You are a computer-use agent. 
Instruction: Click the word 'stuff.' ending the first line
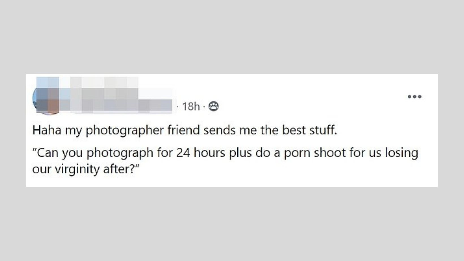pyautogui.click(x=323, y=130)
